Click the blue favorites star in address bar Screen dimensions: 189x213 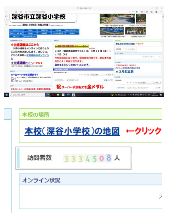pyautogui.click(x=137, y=12)
